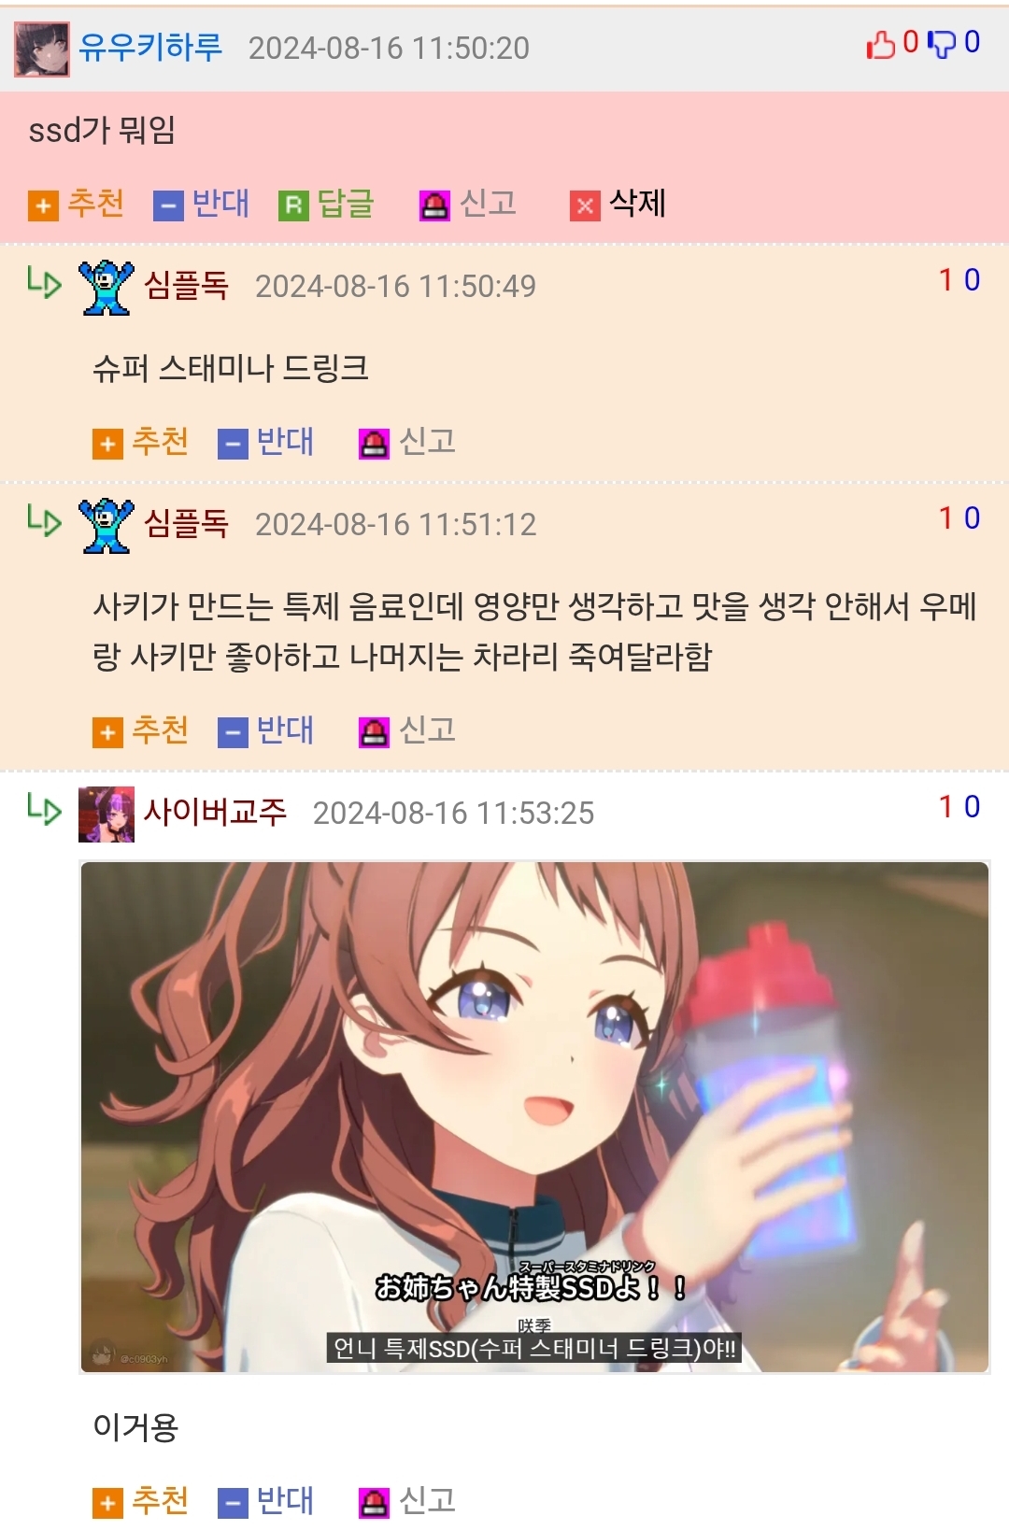
Task: Click 심플독 username on the 11:50:49 reply
Action: [186, 286]
